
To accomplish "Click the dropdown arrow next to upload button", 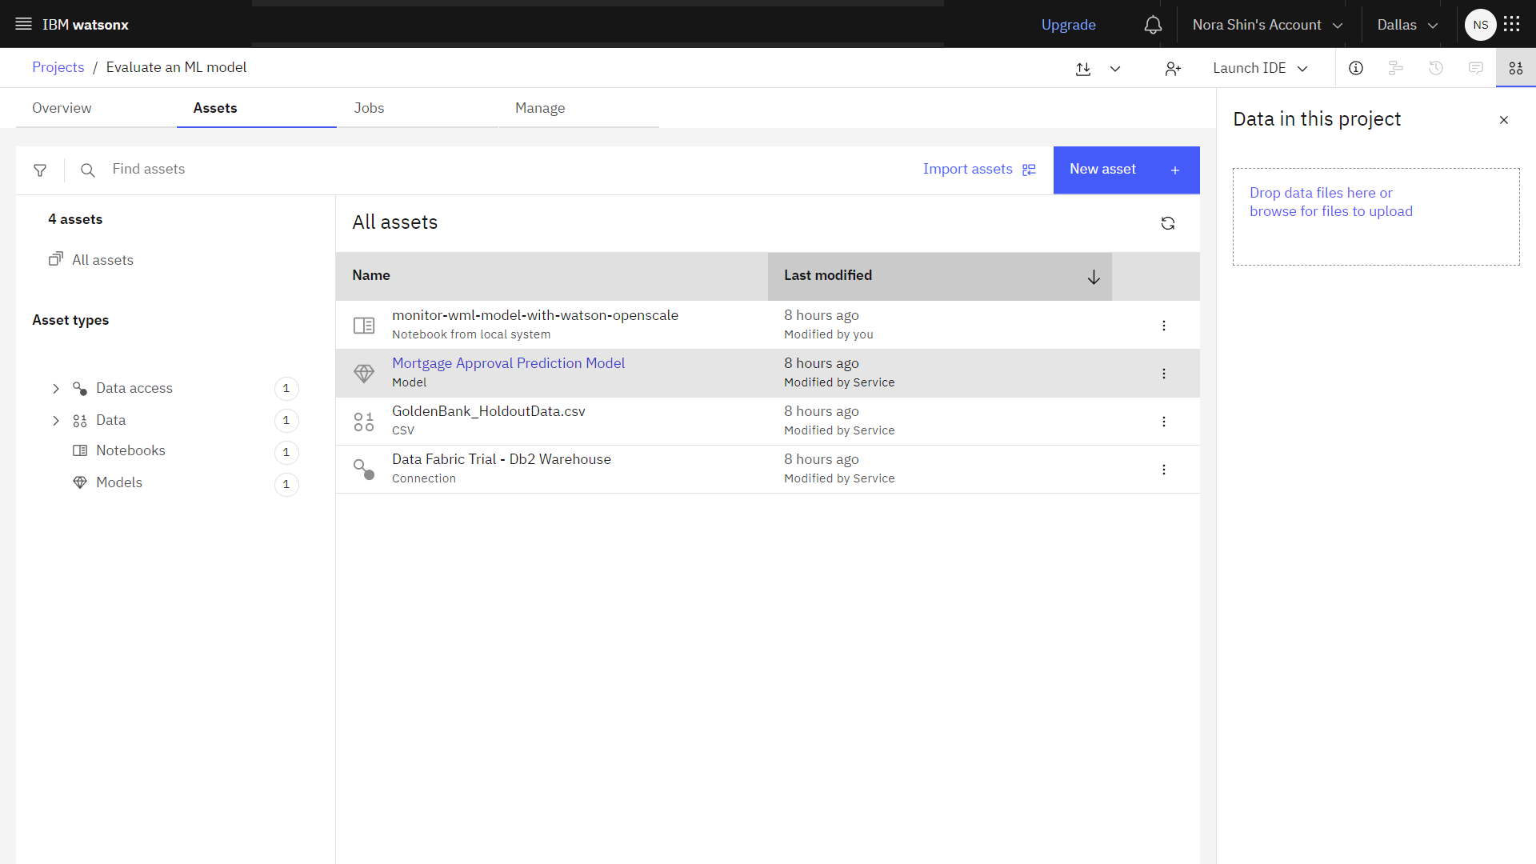I will [x=1115, y=67].
